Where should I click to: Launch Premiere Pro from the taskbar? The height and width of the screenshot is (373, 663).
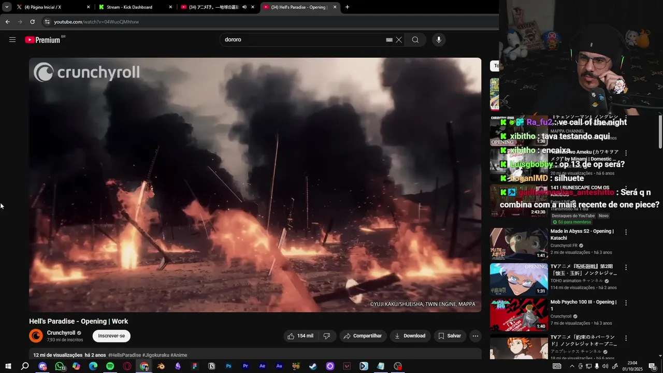click(246, 366)
